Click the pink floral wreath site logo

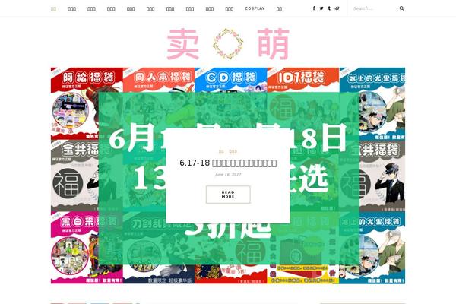pos(228,43)
